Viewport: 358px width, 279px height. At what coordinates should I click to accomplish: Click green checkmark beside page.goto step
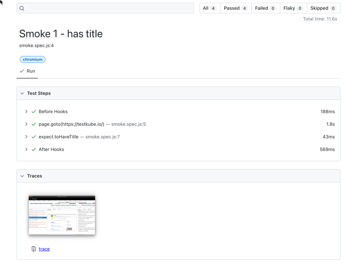(x=34, y=124)
